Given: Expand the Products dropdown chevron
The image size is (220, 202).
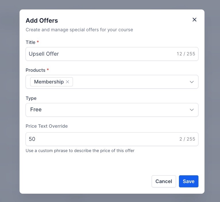Looking at the screenshot, I should (x=192, y=82).
